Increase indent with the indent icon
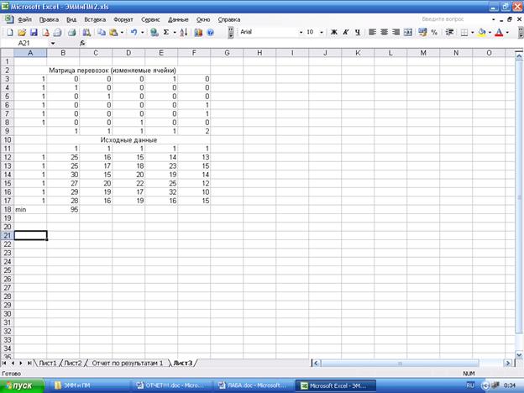The width and height of the screenshot is (524, 393). (x=449, y=32)
